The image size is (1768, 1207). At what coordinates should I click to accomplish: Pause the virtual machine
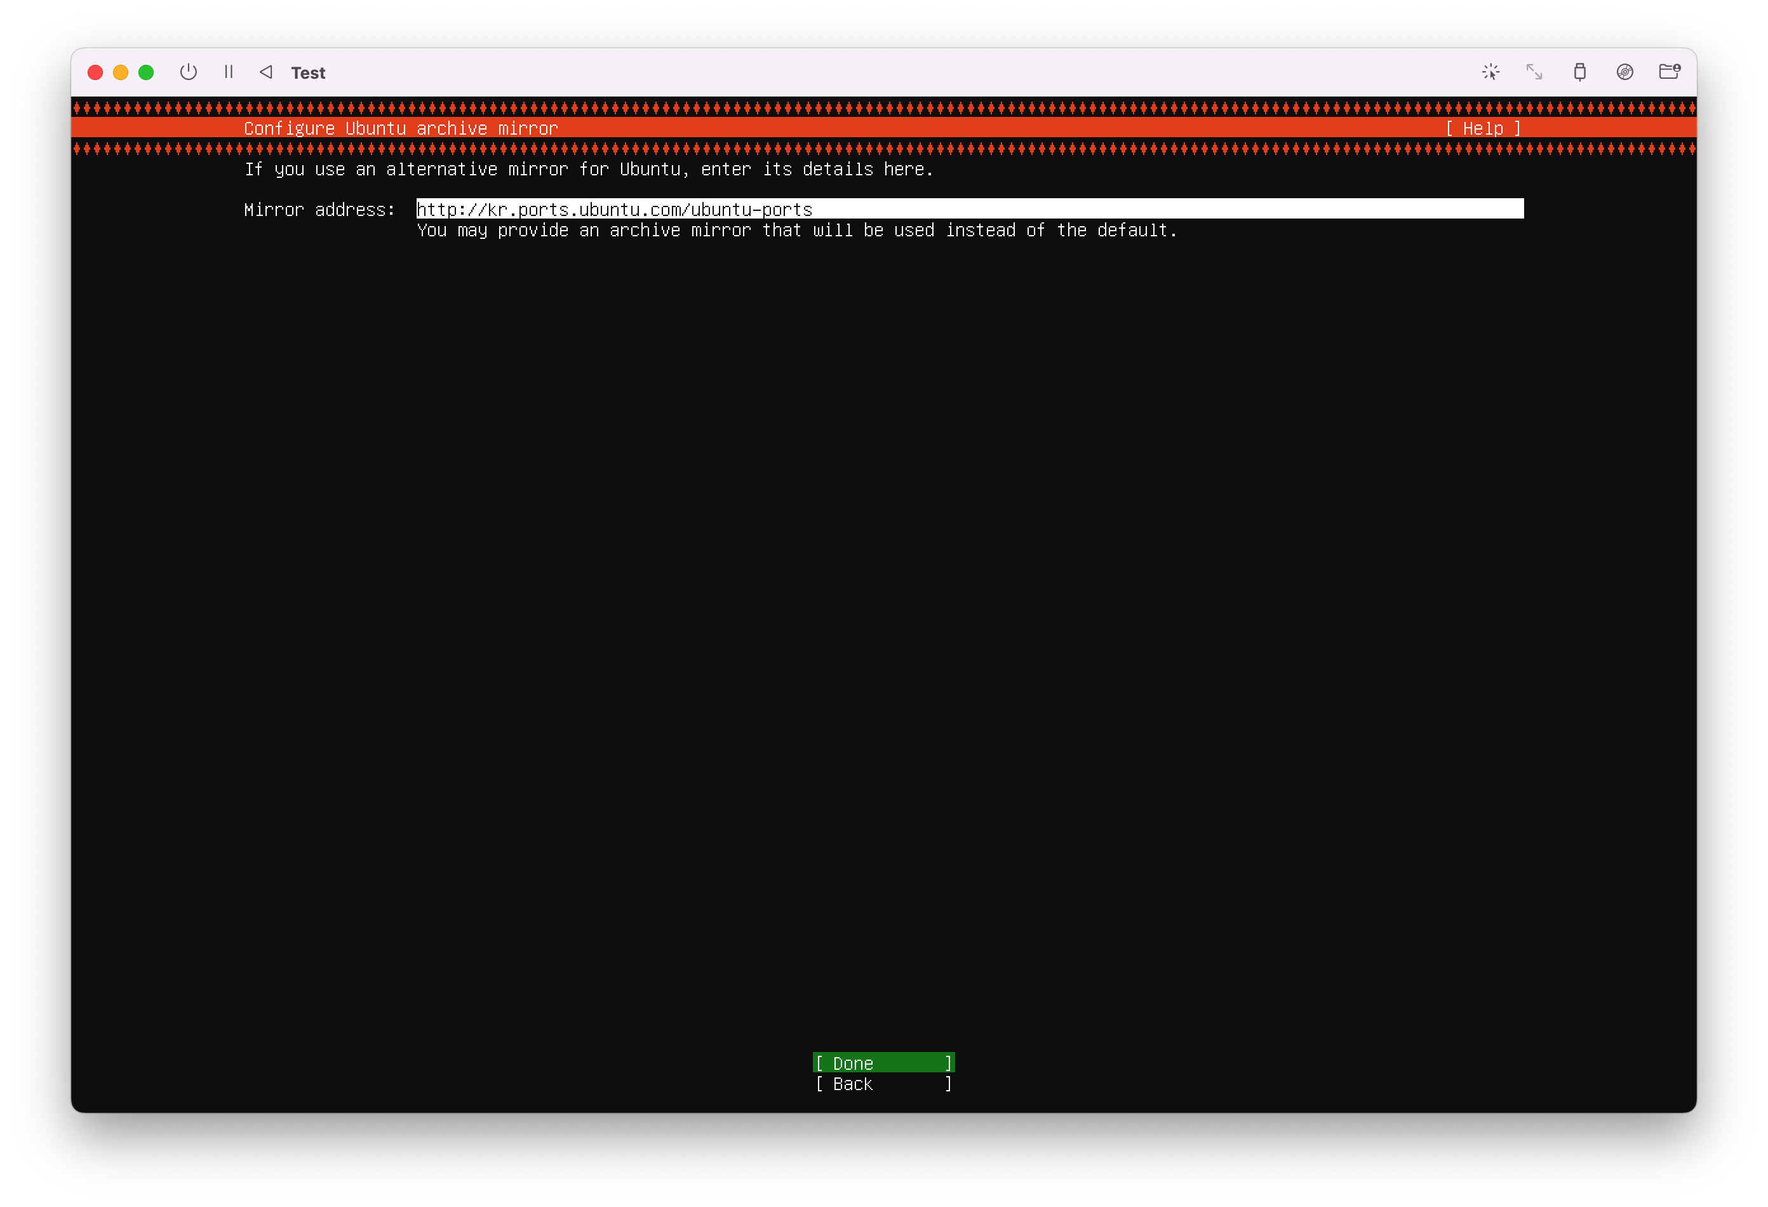pyautogui.click(x=228, y=72)
